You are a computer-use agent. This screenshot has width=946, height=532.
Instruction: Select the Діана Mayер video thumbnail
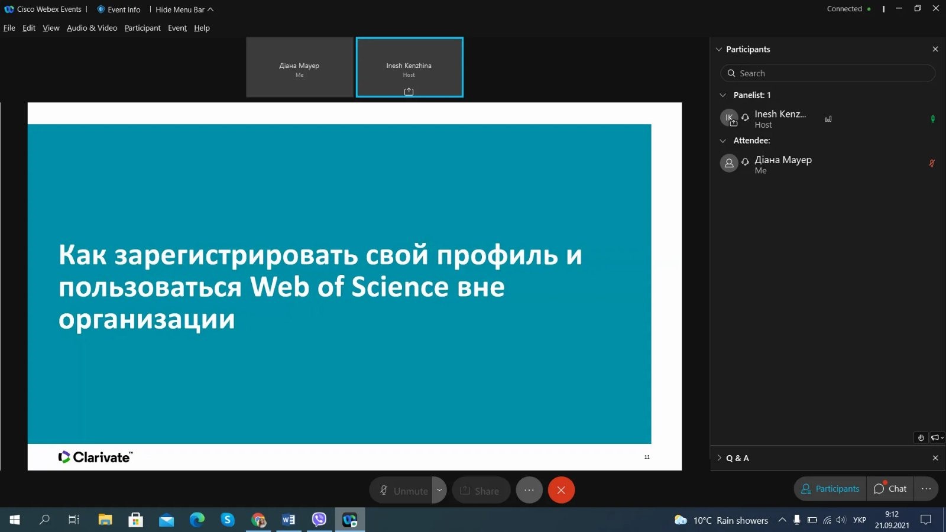300,67
